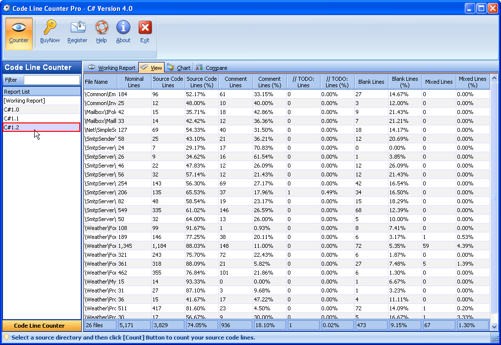The image size is (501, 345).
Task: Select the \Common\Em file row
Action: [x=286, y=94]
